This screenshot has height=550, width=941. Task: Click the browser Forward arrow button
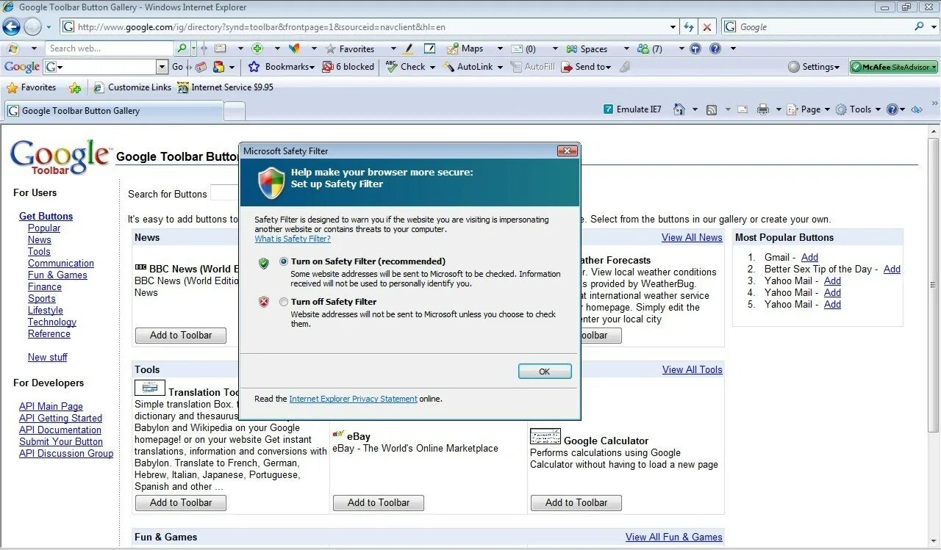point(32,27)
